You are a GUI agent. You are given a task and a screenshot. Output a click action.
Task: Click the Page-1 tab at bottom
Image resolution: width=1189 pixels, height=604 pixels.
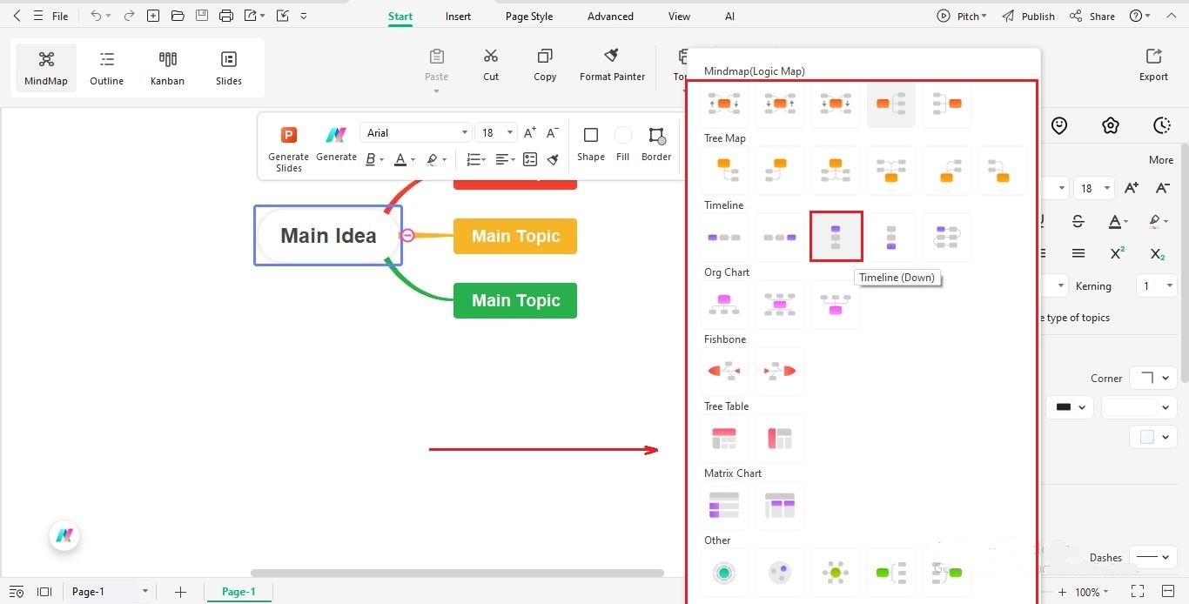pyautogui.click(x=238, y=592)
